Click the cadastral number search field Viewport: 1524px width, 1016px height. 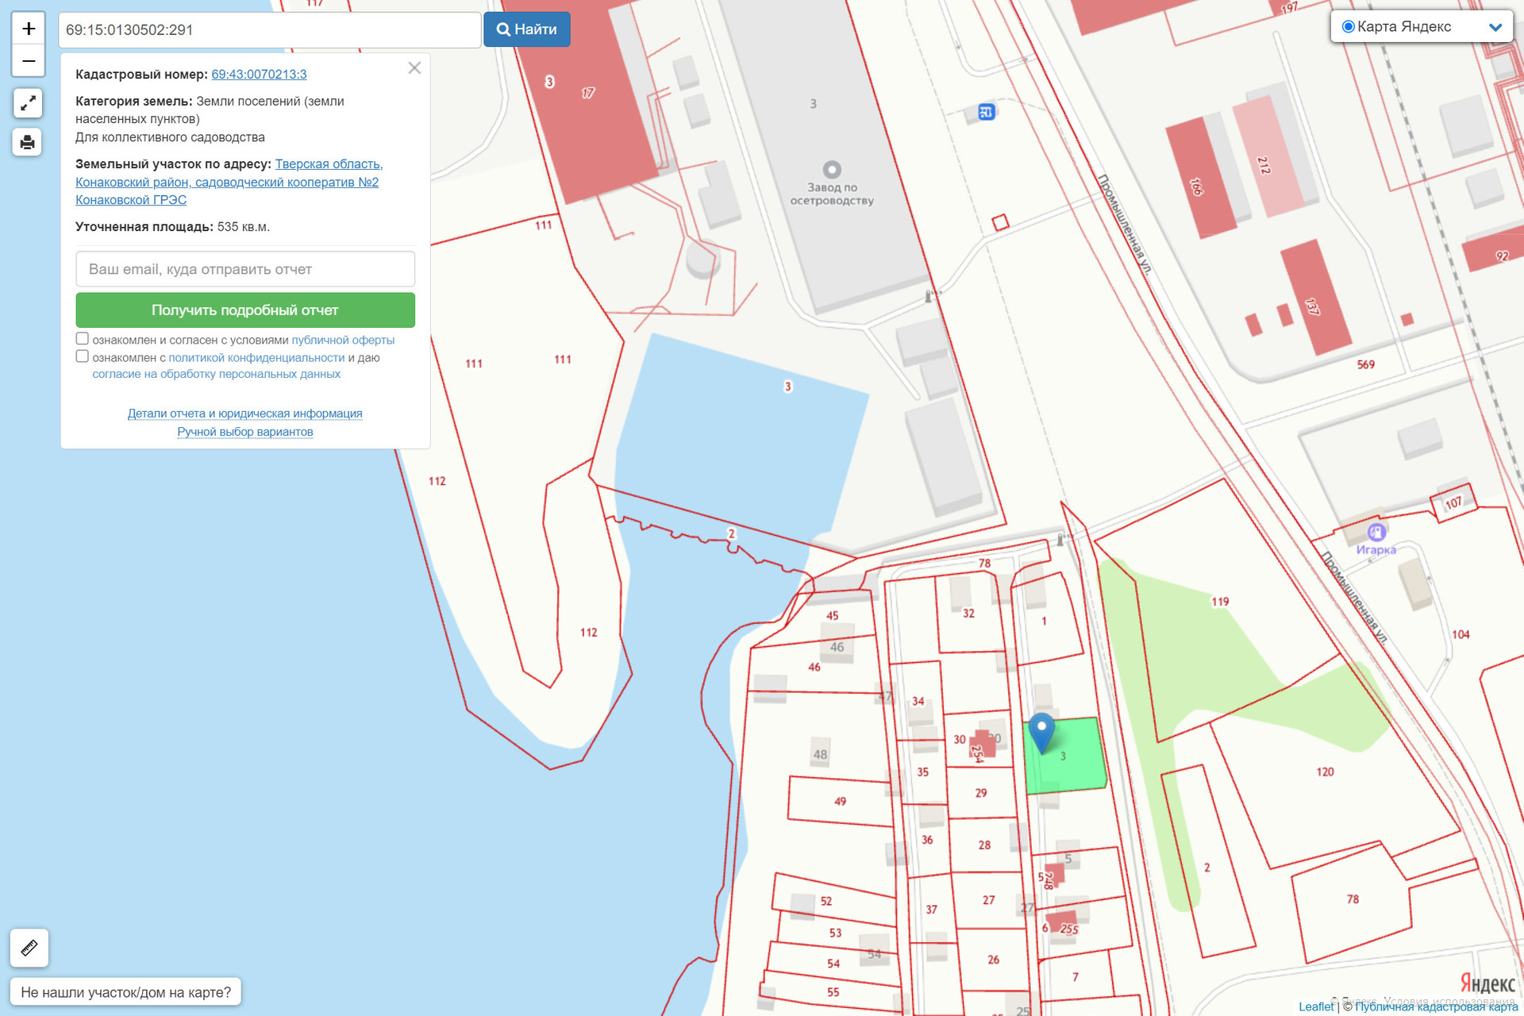[270, 30]
